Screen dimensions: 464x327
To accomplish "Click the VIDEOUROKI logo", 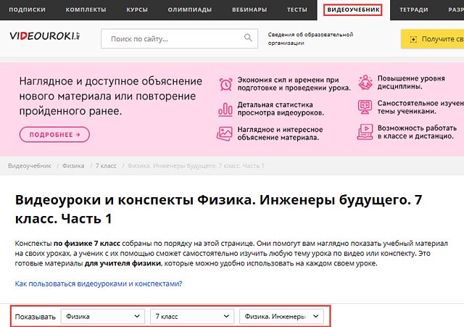I will click(45, 36).
